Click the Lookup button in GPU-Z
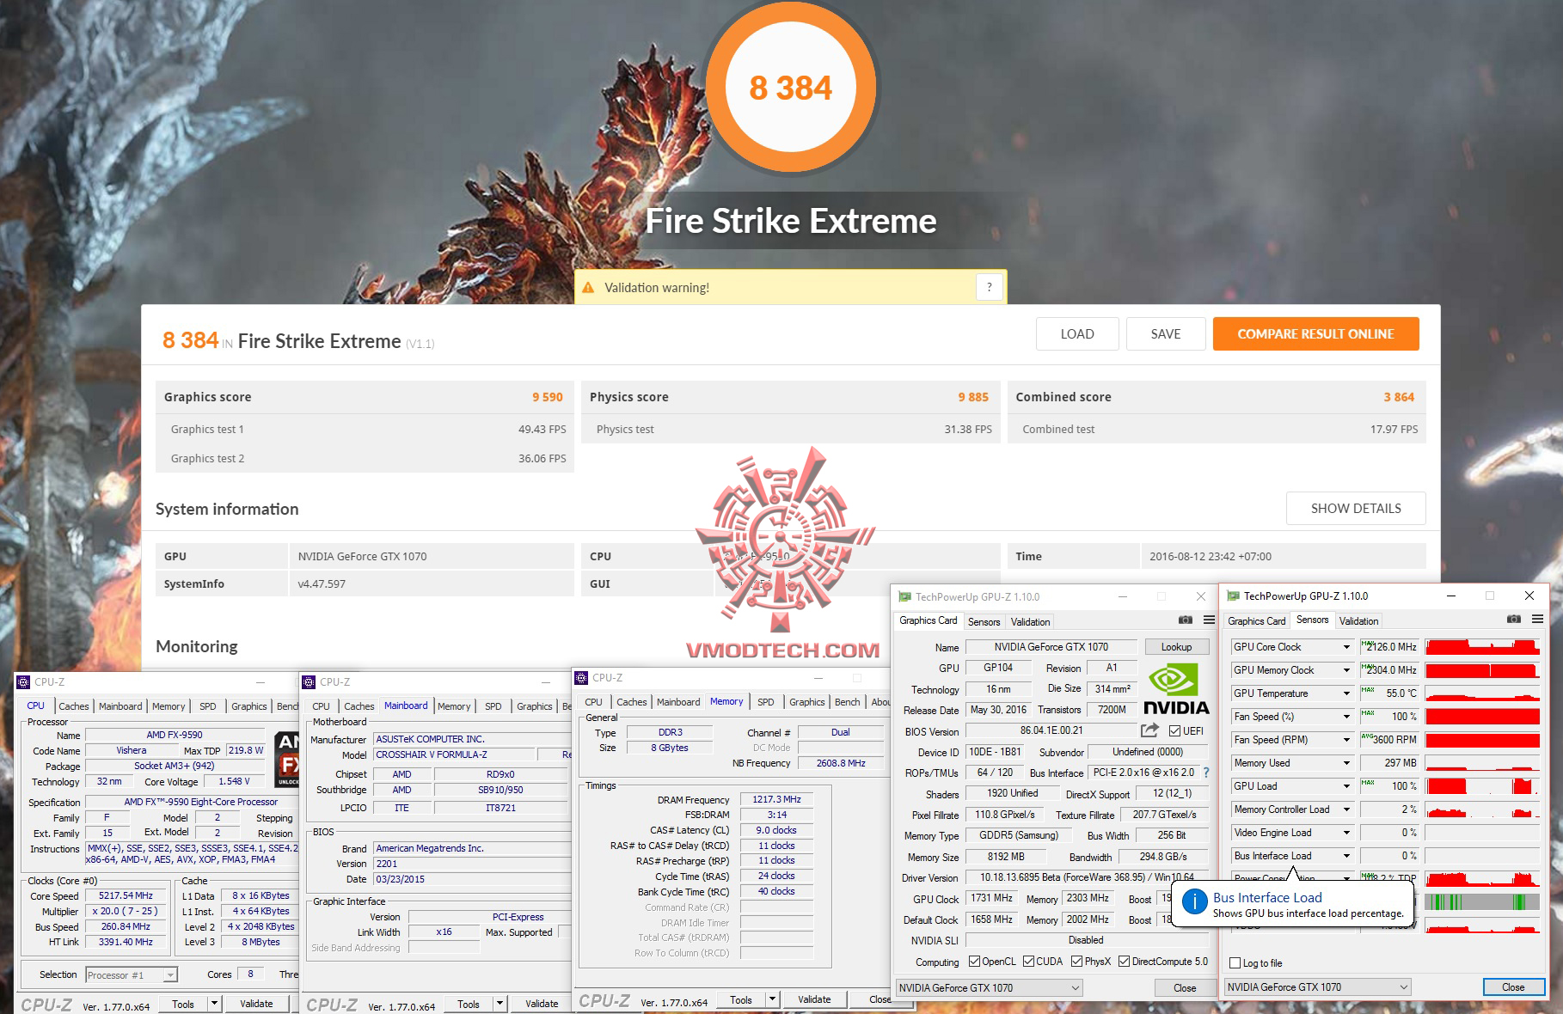 pyautogui.click(x=1177, y=646)
